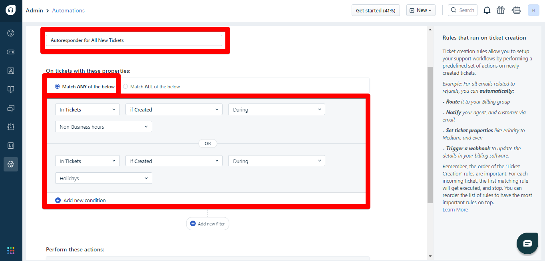Open the first During operator dropdown
Viewport: 545px width, 261px height.
[276, 110]
